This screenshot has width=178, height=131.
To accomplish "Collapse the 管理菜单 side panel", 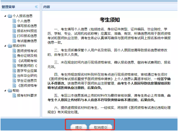I will coord(36,7).
